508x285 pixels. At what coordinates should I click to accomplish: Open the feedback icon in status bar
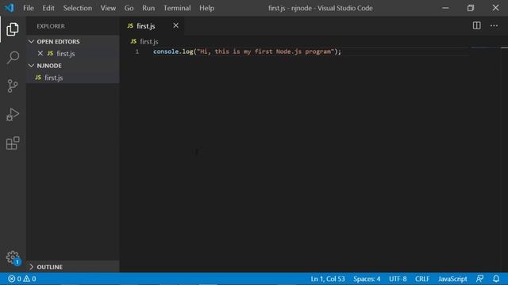click(479, 279)
